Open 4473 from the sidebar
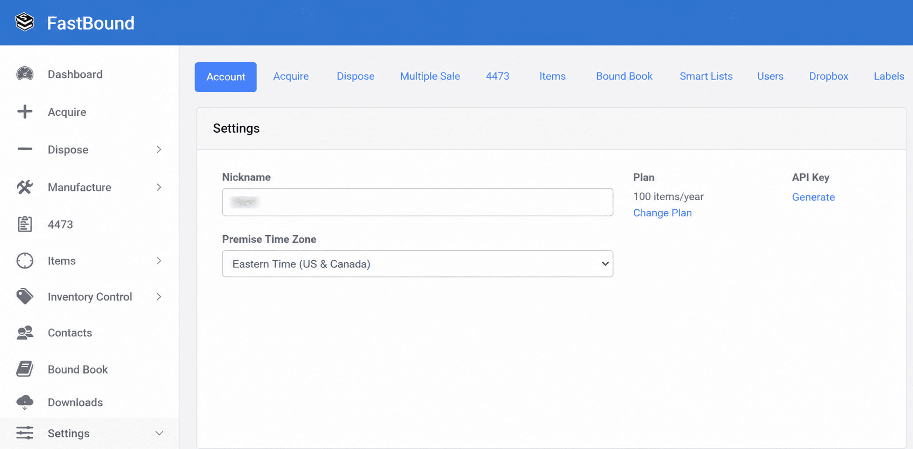Viewport: 913px width, 449px height. (x=60, y=224)
